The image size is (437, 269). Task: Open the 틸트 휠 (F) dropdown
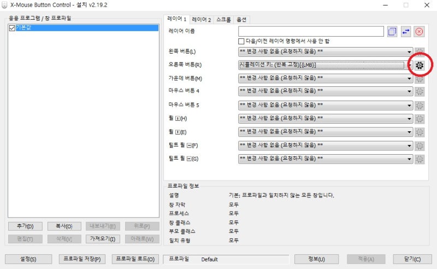click(326, 145)
